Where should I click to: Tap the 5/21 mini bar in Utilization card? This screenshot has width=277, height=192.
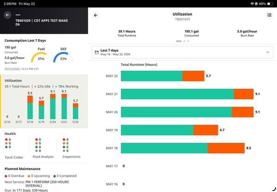click(x=64, y=107)
